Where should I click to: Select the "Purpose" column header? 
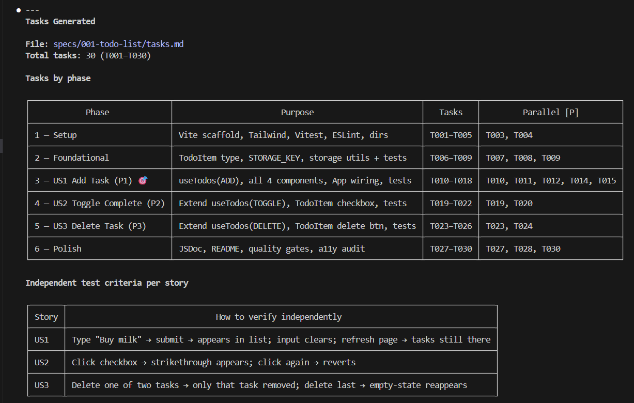tap(297, 112)
